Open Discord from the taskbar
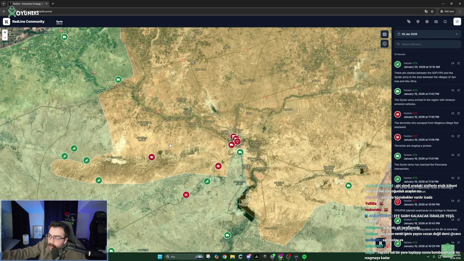Image resolution: width=464 pixels, height=261 pixels. click(x=248, y=257)
